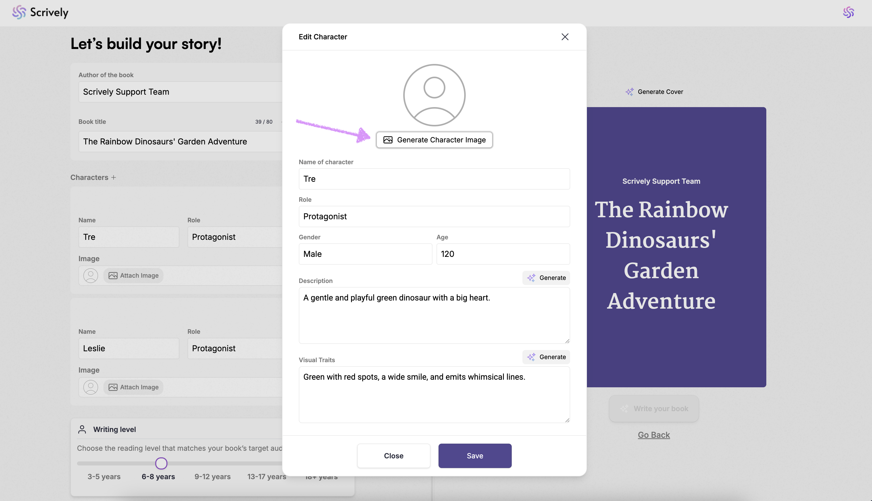Click the character avatar placeholder circle

pyautogui.click(x=434, y=95)
